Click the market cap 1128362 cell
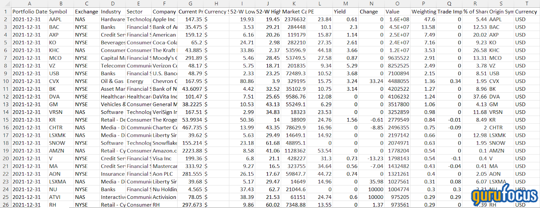 294,151
